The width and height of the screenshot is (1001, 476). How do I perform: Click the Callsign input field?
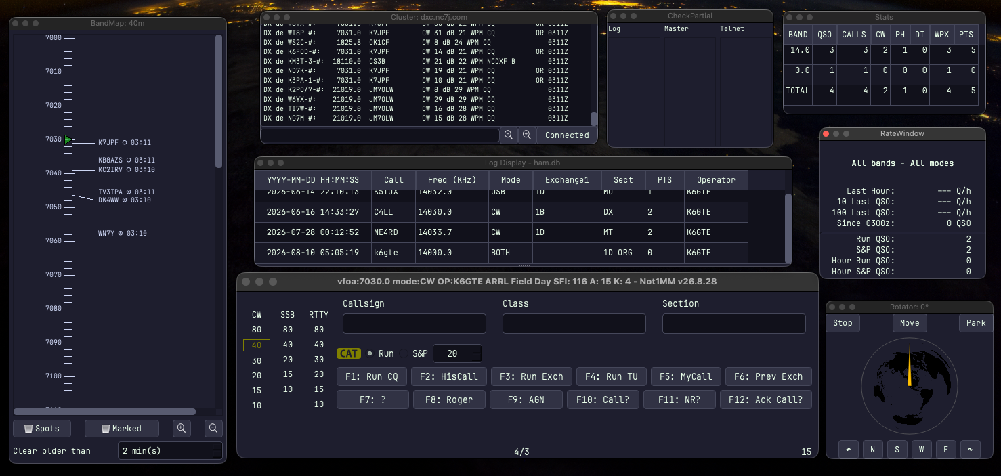(414, 324)
